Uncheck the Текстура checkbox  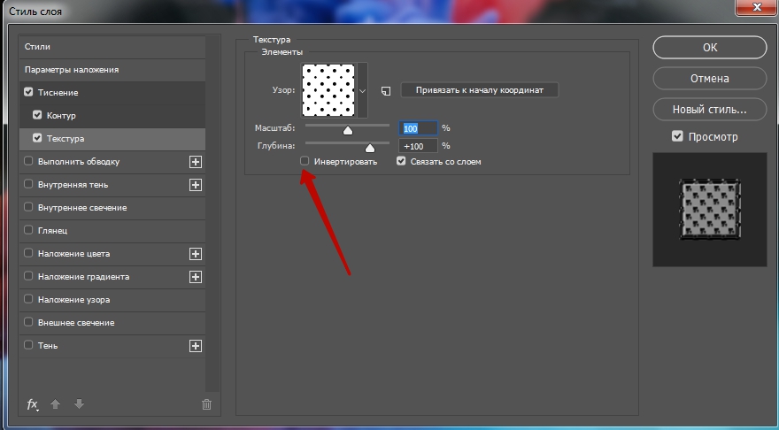pyautogui.click(x=37, y=138)
